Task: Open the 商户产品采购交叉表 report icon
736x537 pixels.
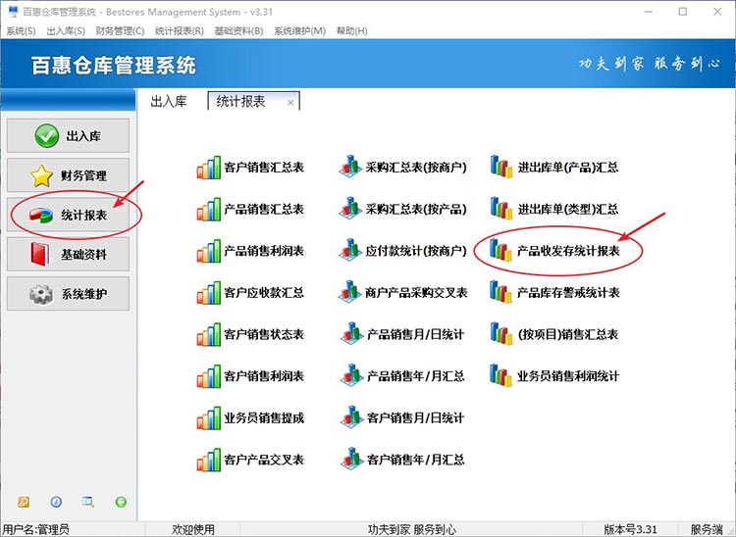Action: (350, 292)
